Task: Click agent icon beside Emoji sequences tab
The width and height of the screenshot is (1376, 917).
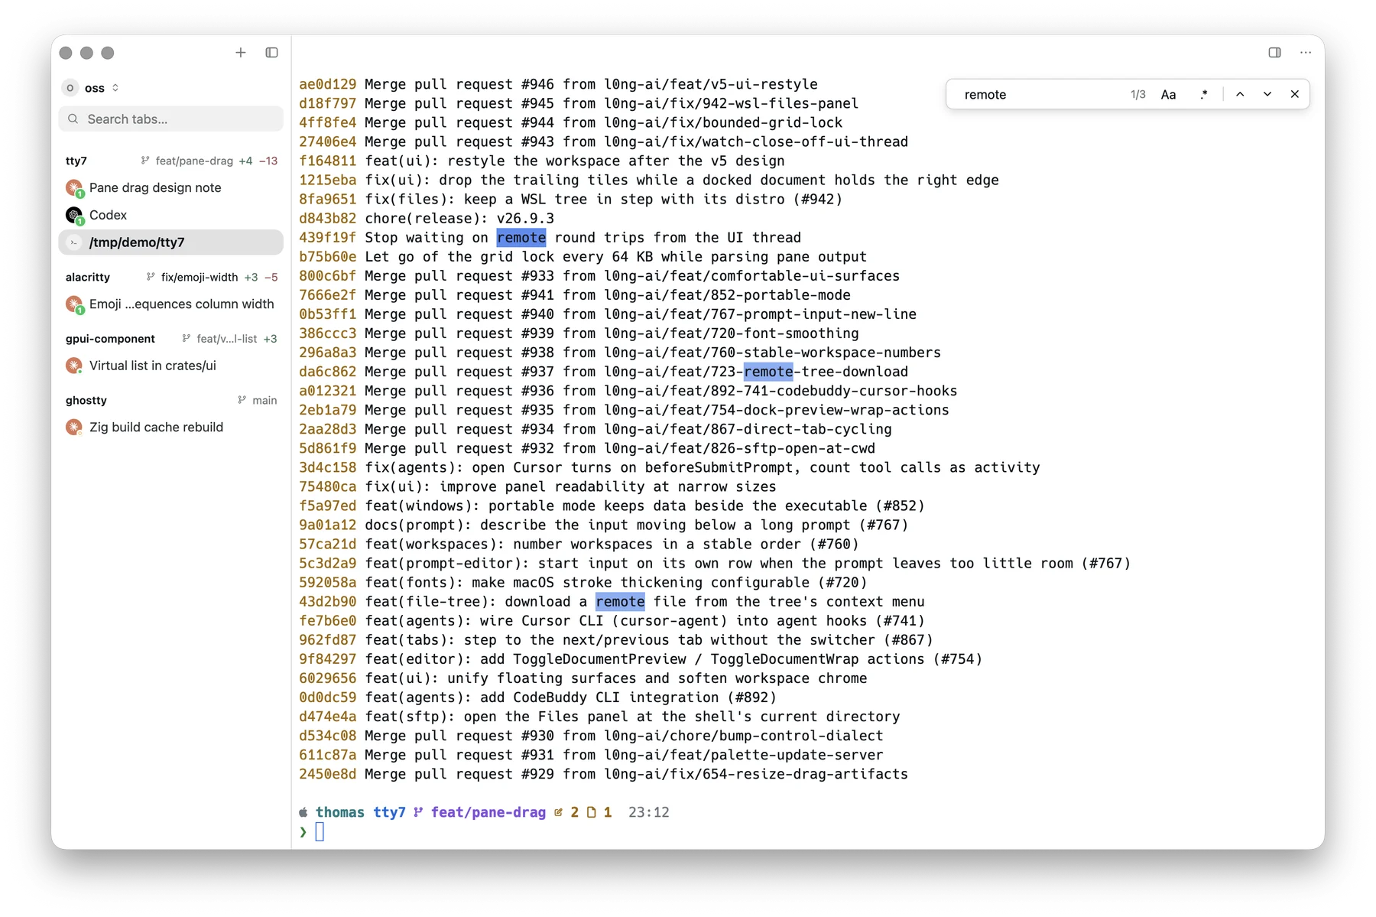Action: click(x=74, y=304)
